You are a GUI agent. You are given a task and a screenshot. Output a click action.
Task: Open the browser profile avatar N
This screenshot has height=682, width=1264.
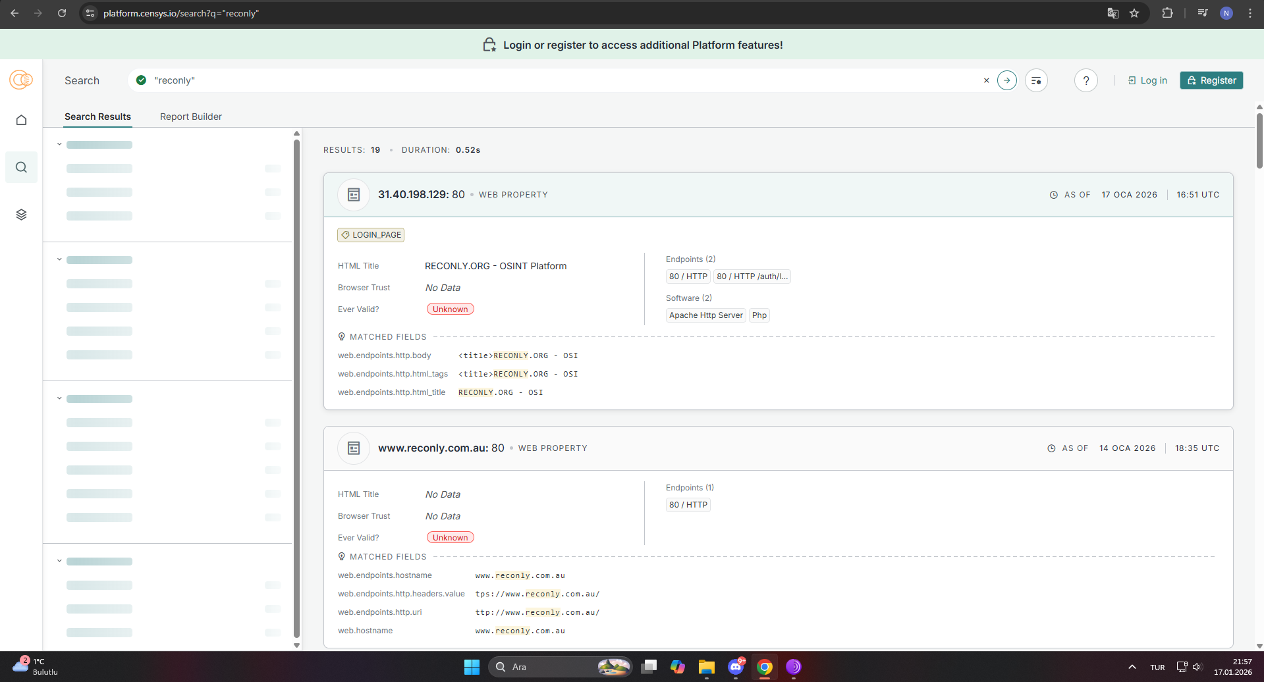(1226, 13)
